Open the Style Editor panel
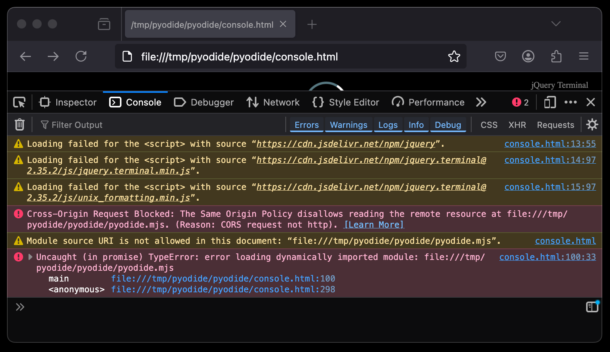Viewport: 610px width, 352px height. point(346,102)
